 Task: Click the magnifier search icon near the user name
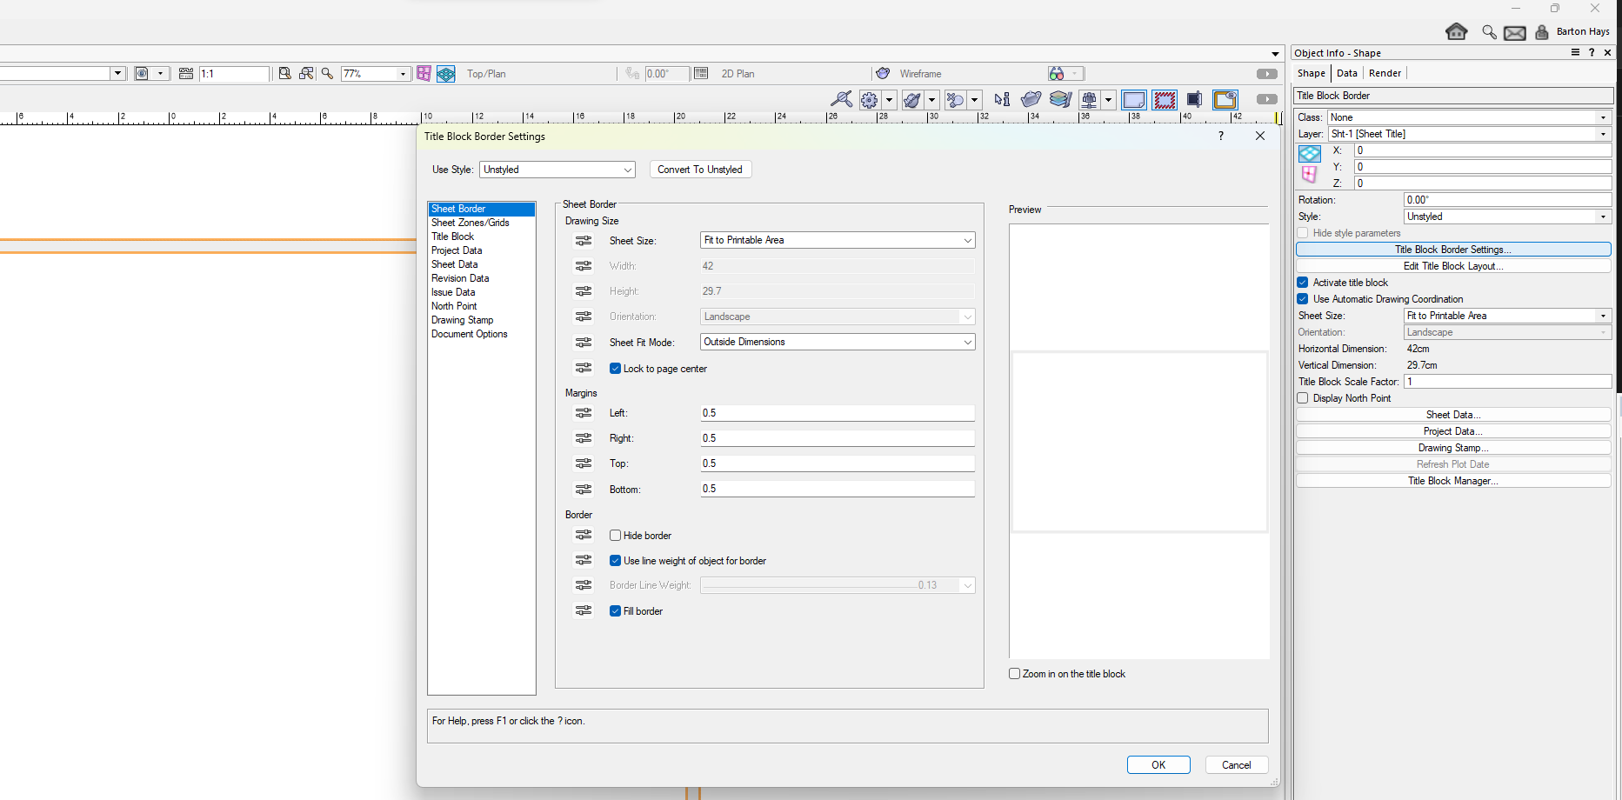click(1489, 32)
